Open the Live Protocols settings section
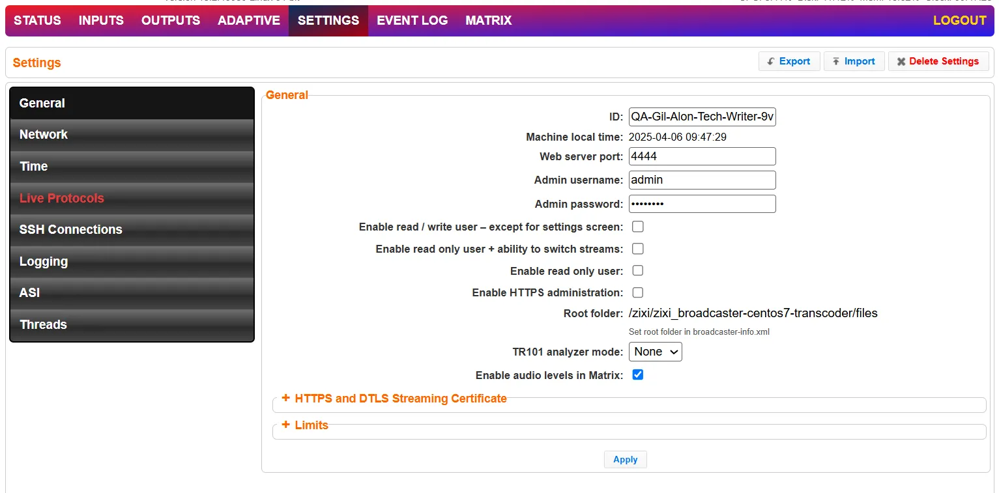This screenshot has width=999, height=493. pyautogui.click(x=132, y=198)
